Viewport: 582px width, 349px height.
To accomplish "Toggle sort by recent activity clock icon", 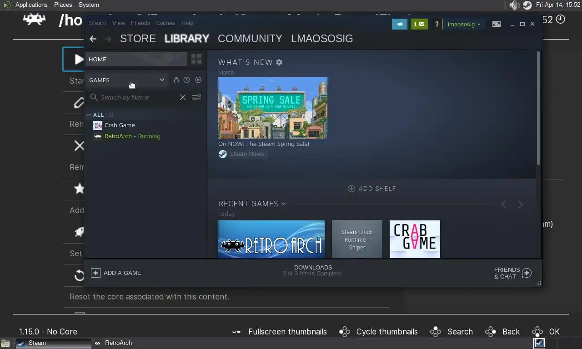I will [186, 80].
